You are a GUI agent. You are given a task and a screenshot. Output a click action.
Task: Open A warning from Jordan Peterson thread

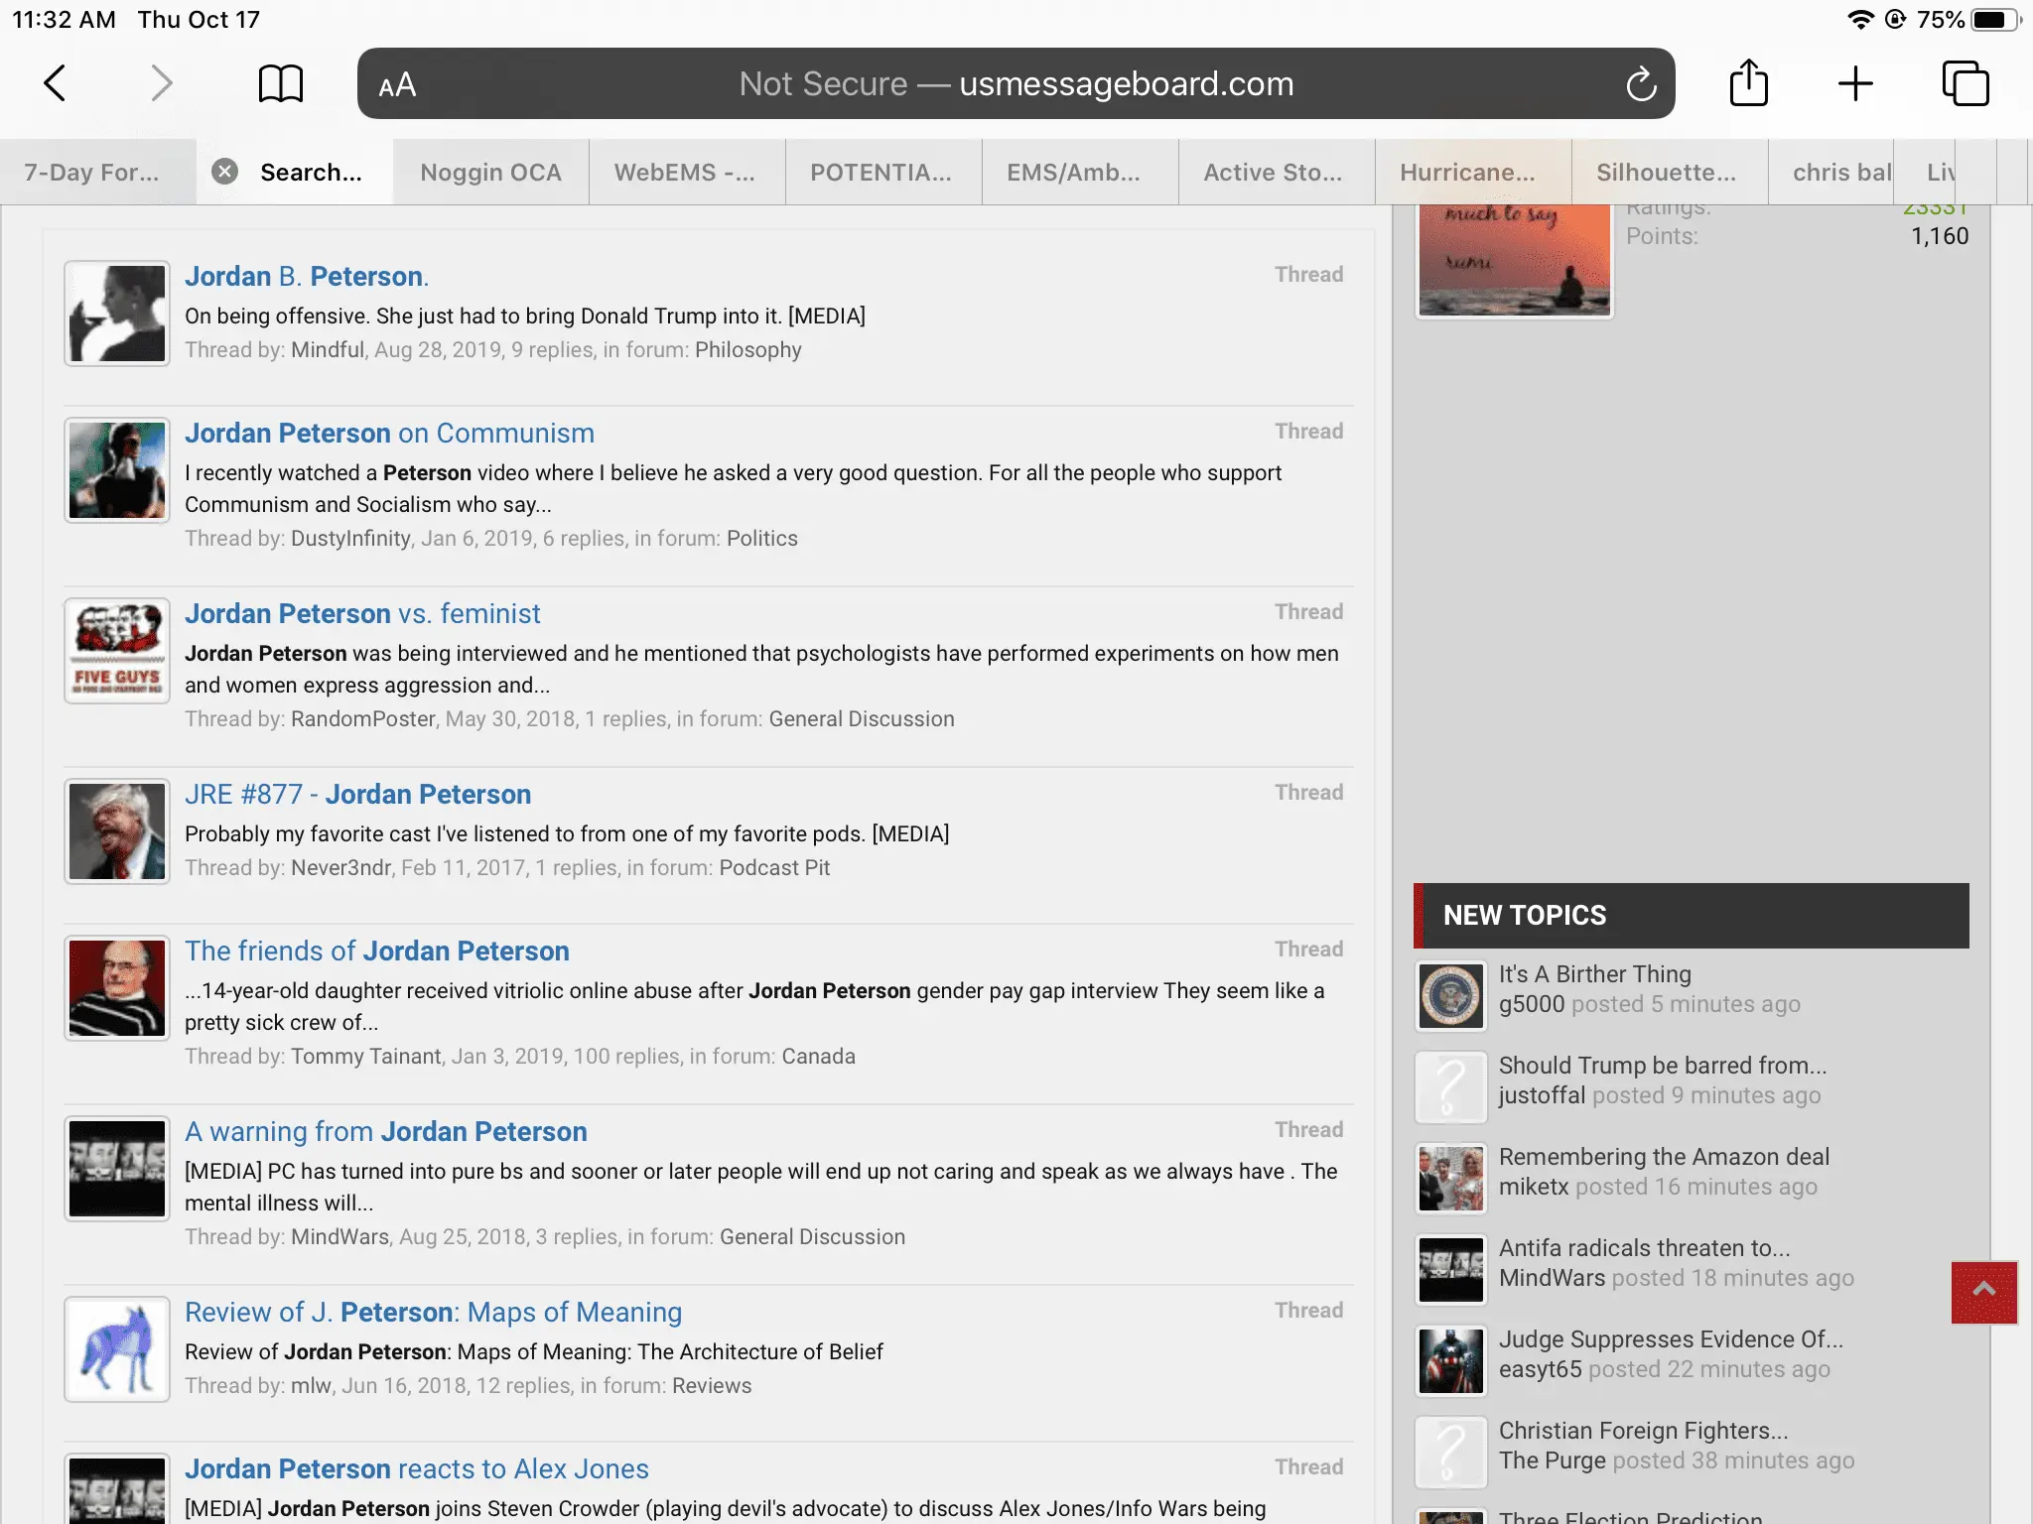pyautogui.click(x=386, y=1131)
